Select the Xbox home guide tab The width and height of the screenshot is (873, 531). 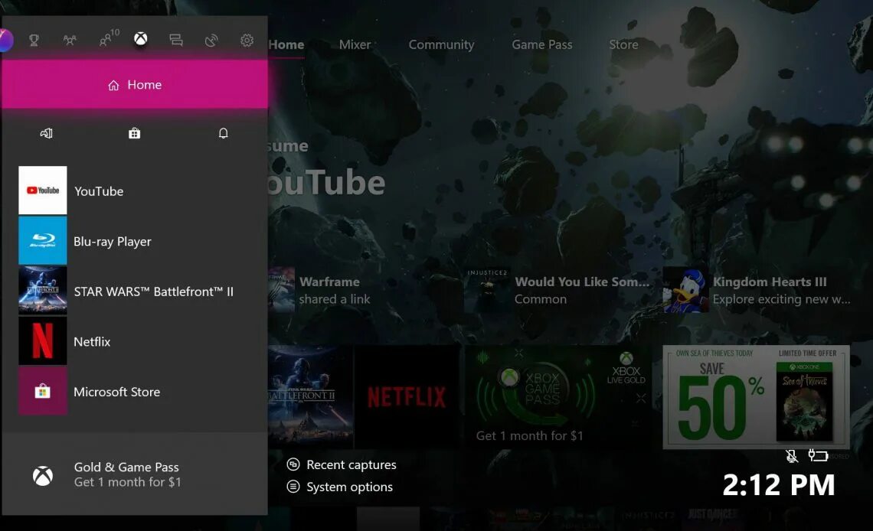click(x=141, y=39)
